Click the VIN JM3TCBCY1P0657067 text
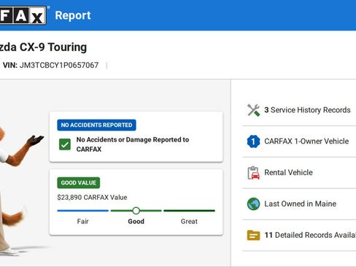This screenshot has height=267, width=356. [50, 65]
